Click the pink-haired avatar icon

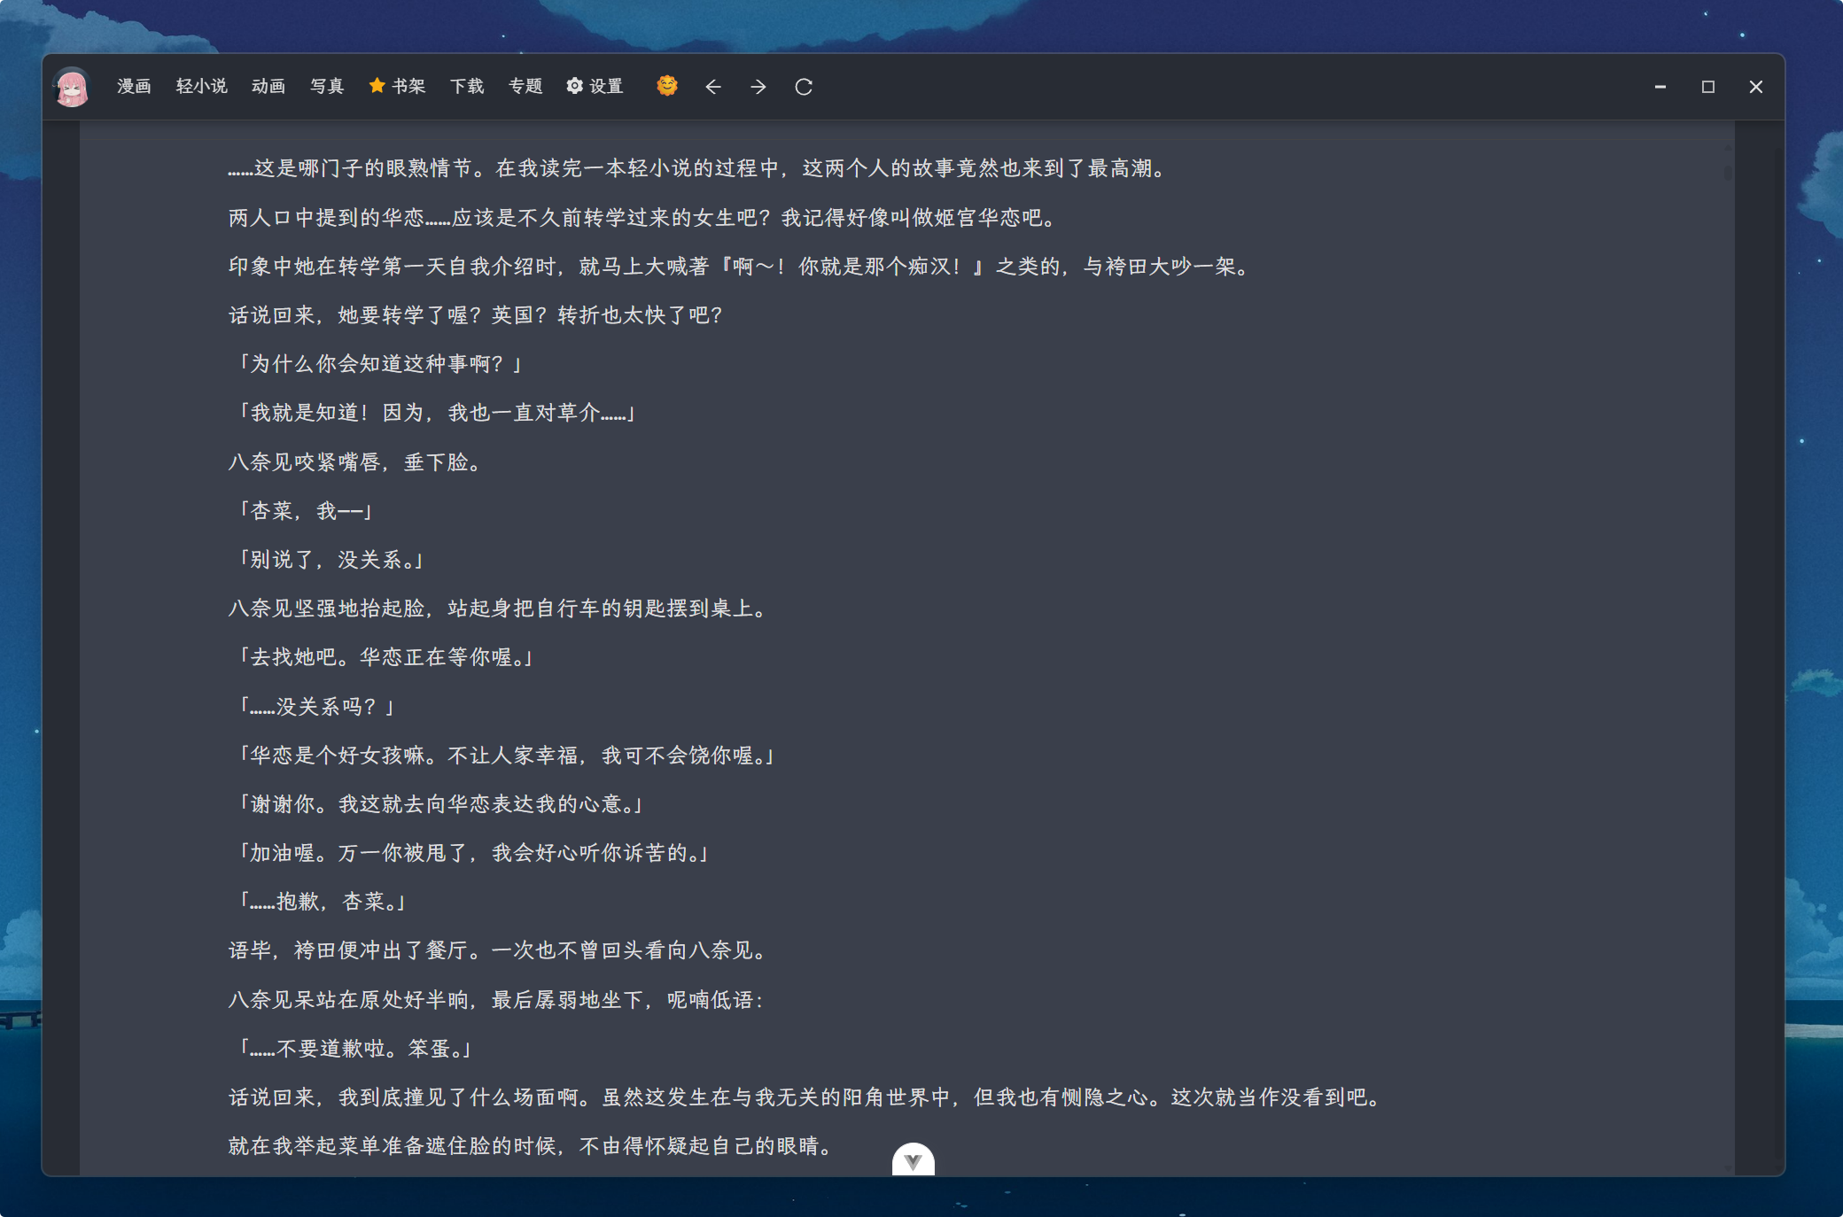(x=72, y=87)
